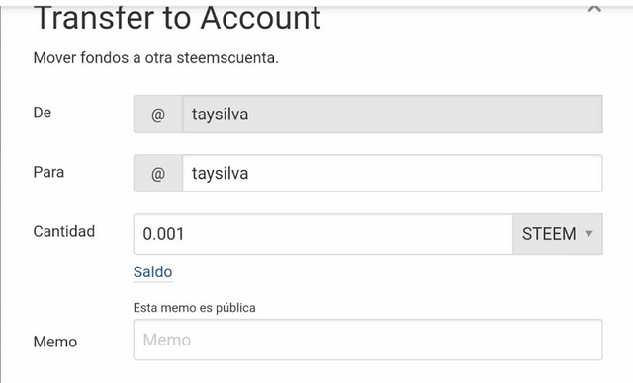
Task: Click the Cantidad label
Action: pos(64,232)
